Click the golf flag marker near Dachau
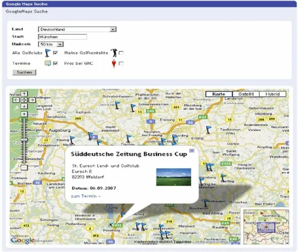Screen dimensions: 299x252 (129, 139)
